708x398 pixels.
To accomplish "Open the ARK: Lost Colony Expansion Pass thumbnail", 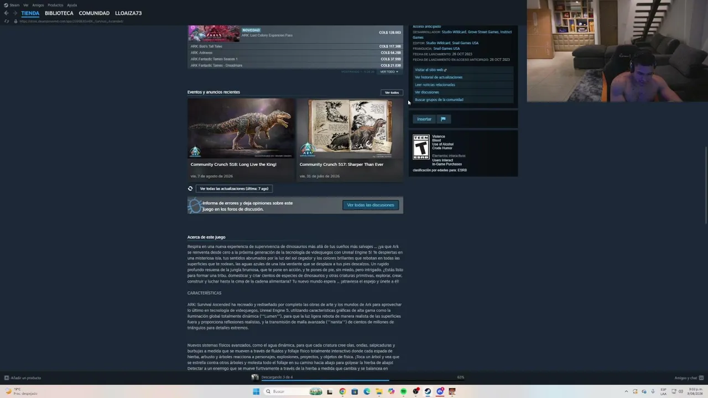I will pos(214,33).
